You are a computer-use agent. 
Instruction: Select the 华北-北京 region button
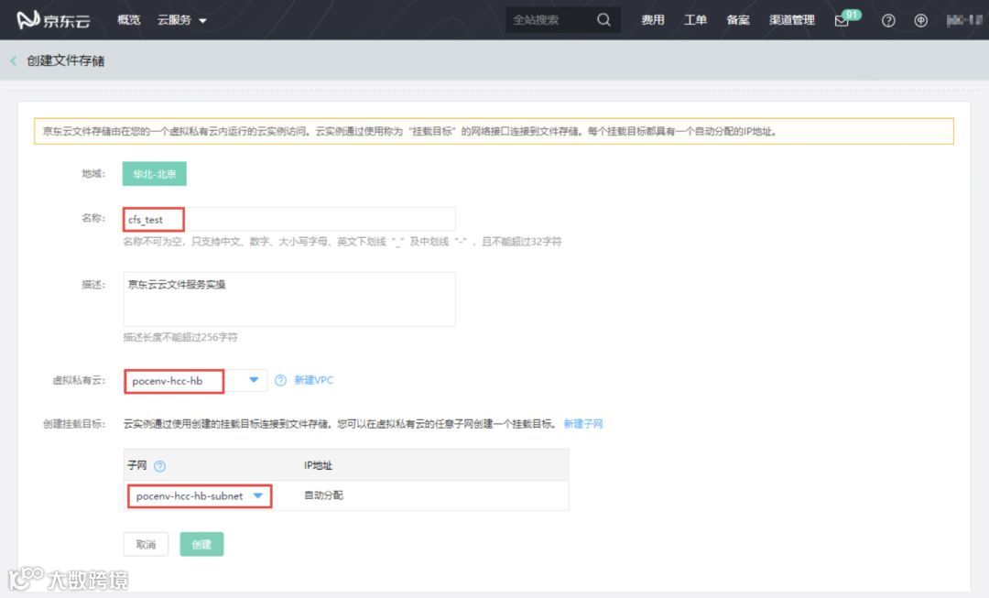tap(155, 174)
